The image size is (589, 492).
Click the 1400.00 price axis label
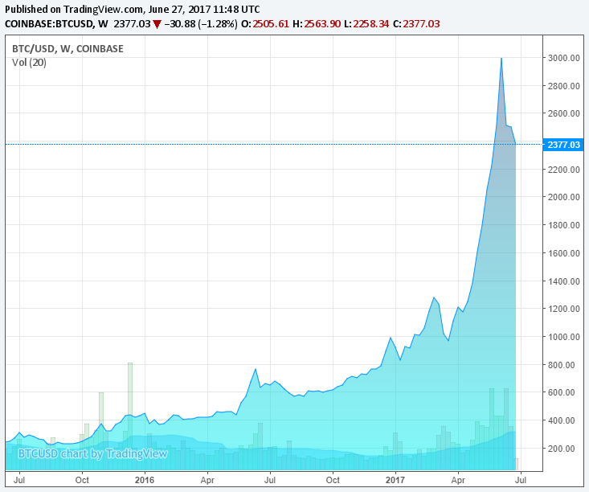[x=563, y=281]
